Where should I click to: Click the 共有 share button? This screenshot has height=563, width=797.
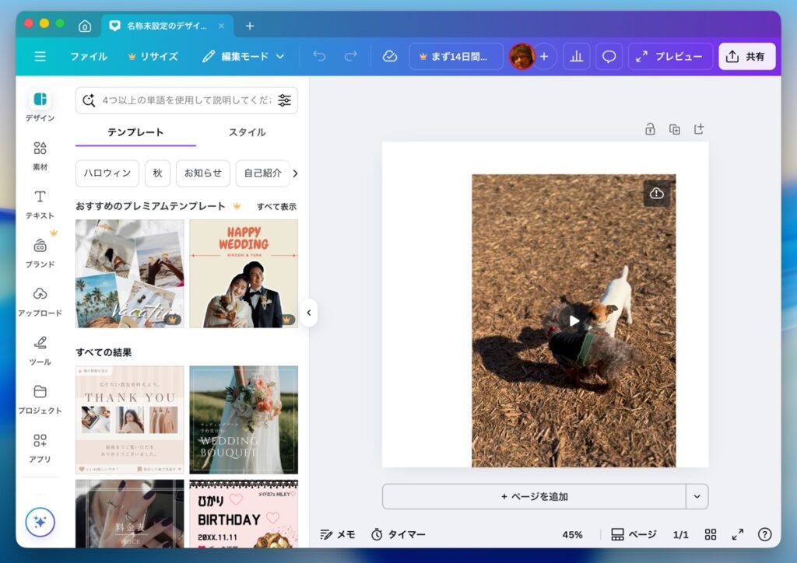746,57
